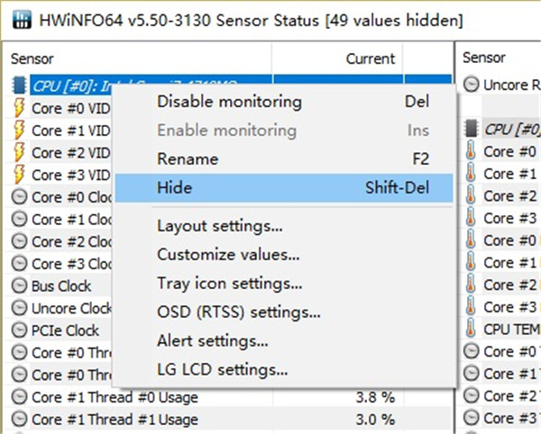This screenshot has width=541, height=434.
Task: Open Tray icon settings...
Action: [229, 284]
